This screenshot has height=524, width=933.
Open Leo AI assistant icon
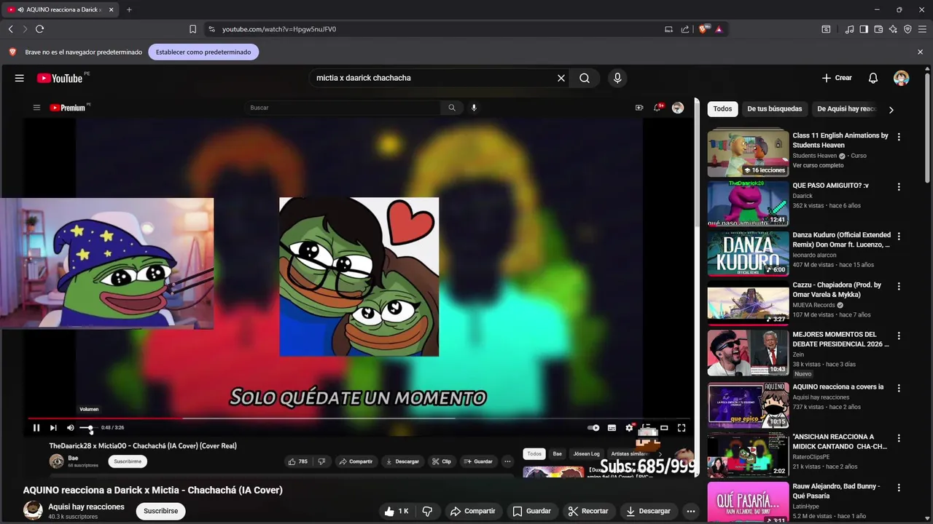point(893,29)
